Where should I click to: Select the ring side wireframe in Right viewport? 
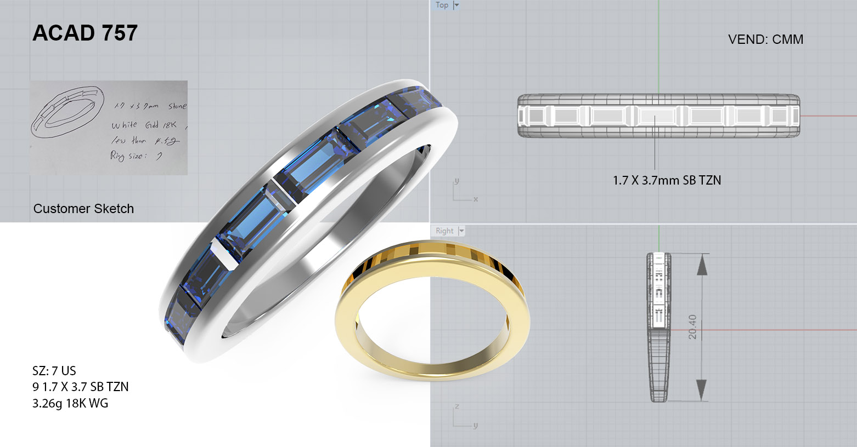(x=658, y=328)
